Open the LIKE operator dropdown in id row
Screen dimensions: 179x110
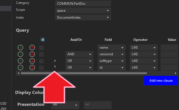[144, 67]
